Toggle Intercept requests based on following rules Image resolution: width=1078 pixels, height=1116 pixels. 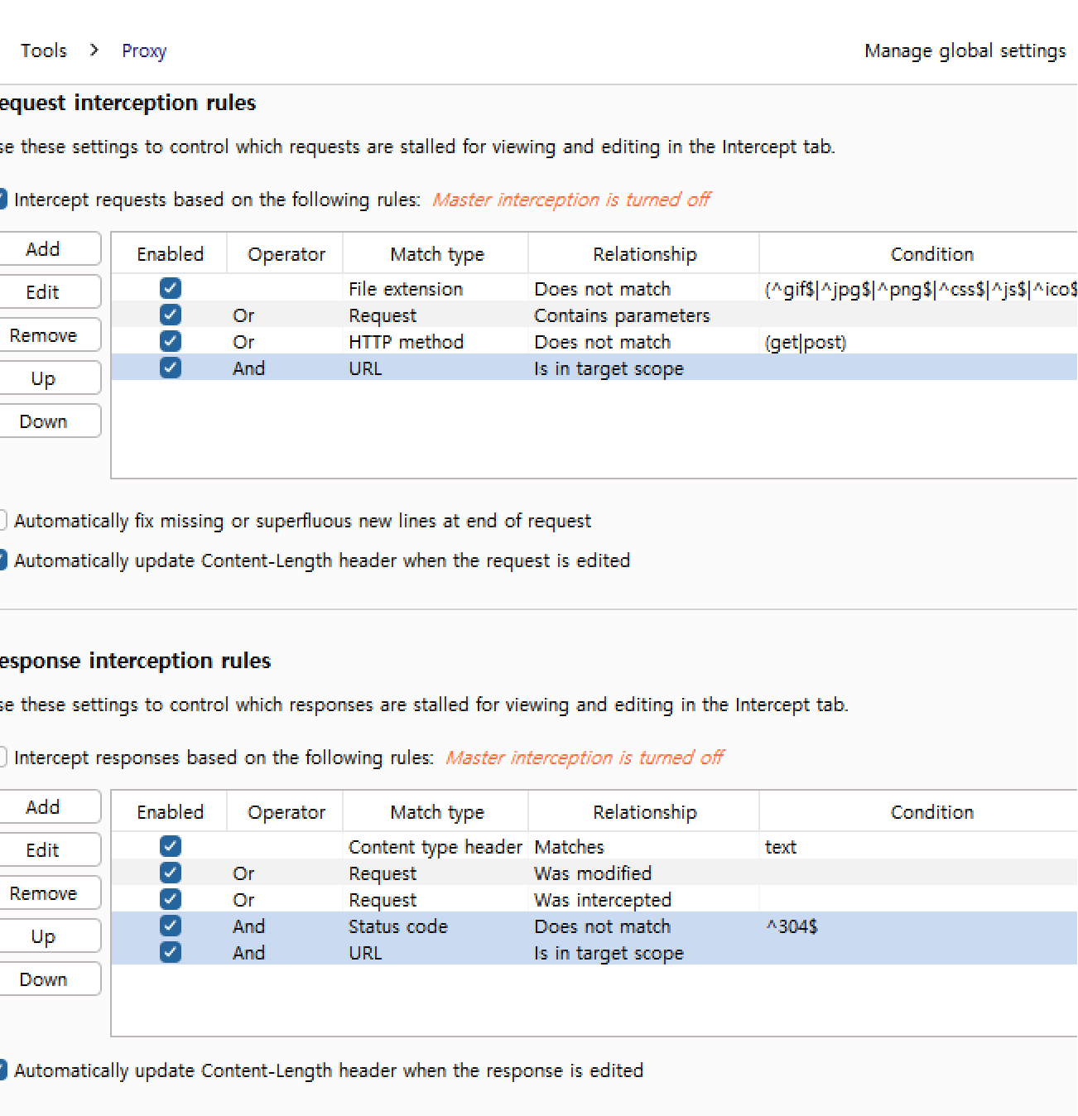(x=2, y=200)
